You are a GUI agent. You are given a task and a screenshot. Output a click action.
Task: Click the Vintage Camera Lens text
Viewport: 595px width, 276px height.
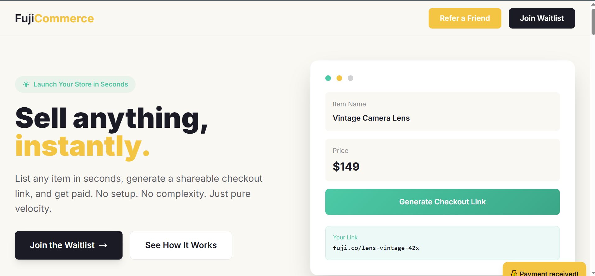point(371,118)
